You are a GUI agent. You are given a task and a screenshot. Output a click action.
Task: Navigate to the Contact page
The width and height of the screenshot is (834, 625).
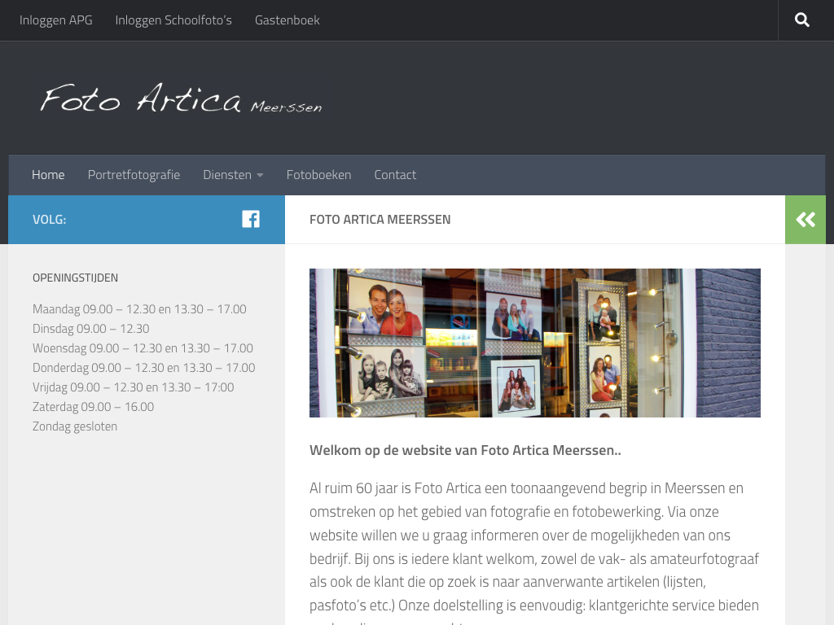pos(395,175)
